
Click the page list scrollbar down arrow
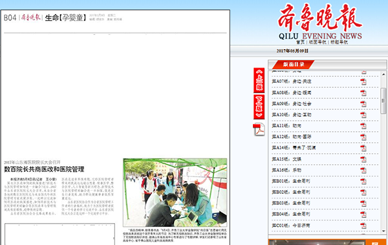coord(383,231)
